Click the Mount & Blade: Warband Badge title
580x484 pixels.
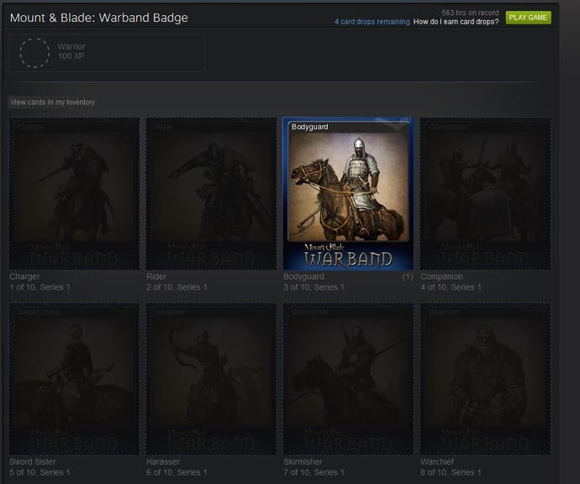coord(98,18)
